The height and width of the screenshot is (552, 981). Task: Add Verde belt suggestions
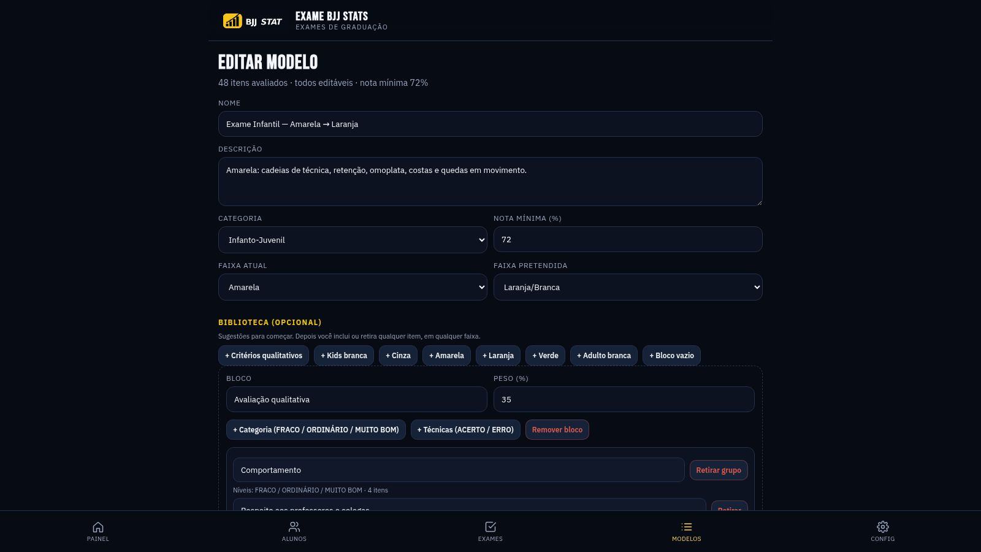[545, 356]
